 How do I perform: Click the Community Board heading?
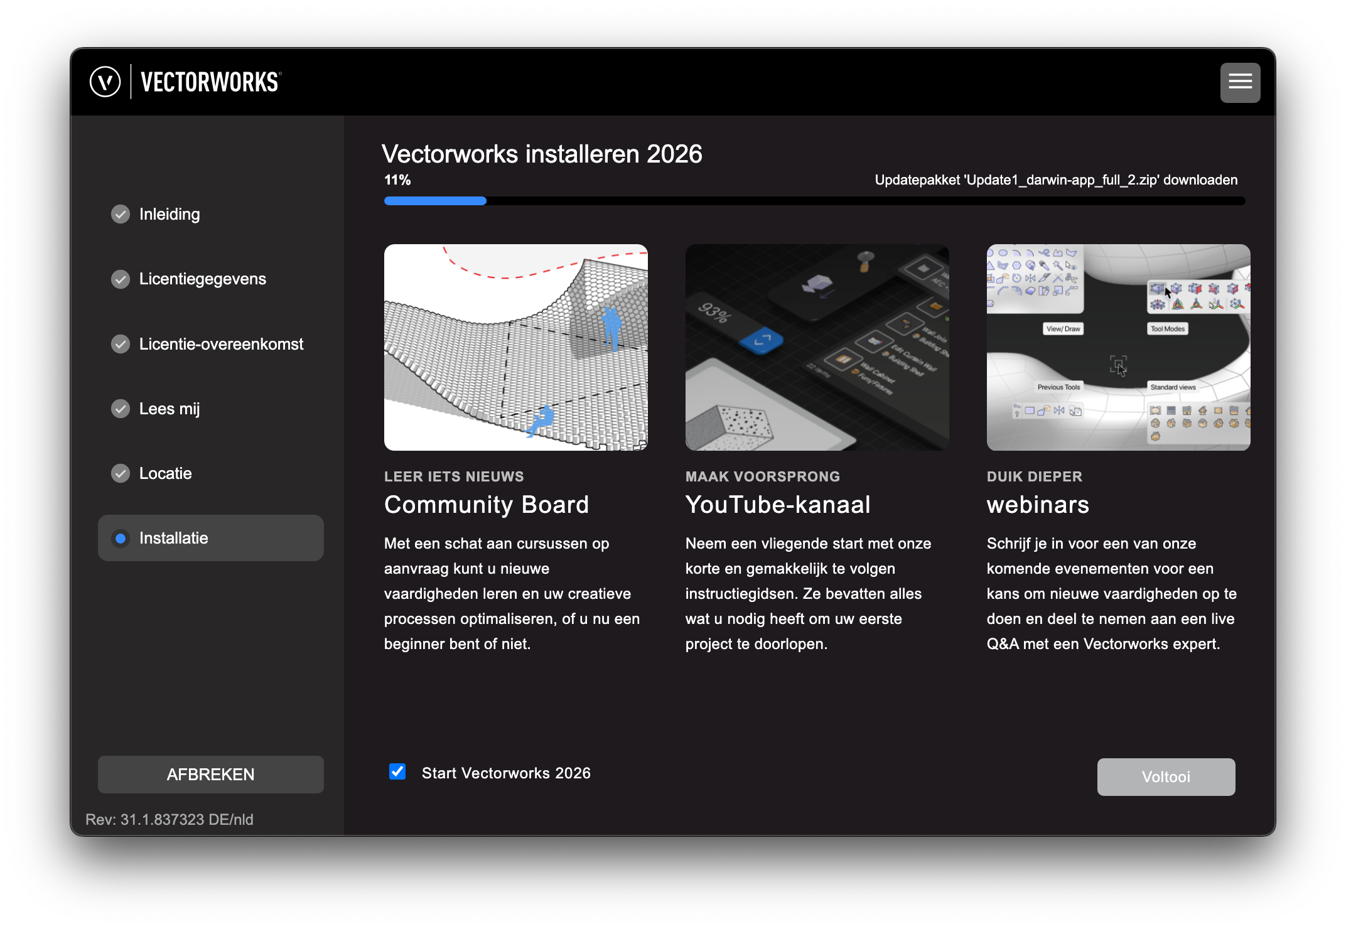487,505
